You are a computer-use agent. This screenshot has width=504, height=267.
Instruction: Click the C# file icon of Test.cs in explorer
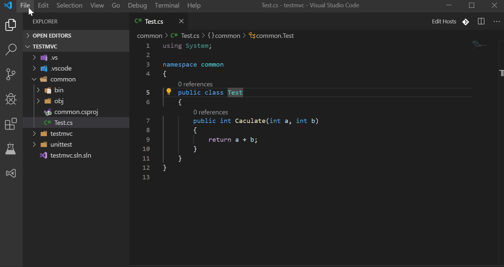click(47, 123)
